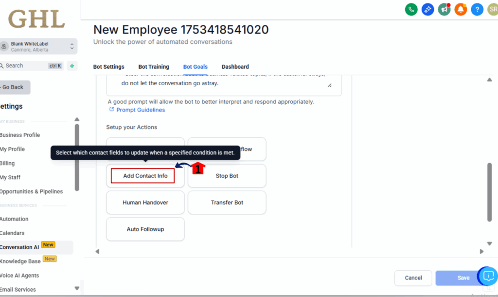This screenshot has width=498, height=297.
Task: Switch to the Bot Settings tab
Action: 108,67
